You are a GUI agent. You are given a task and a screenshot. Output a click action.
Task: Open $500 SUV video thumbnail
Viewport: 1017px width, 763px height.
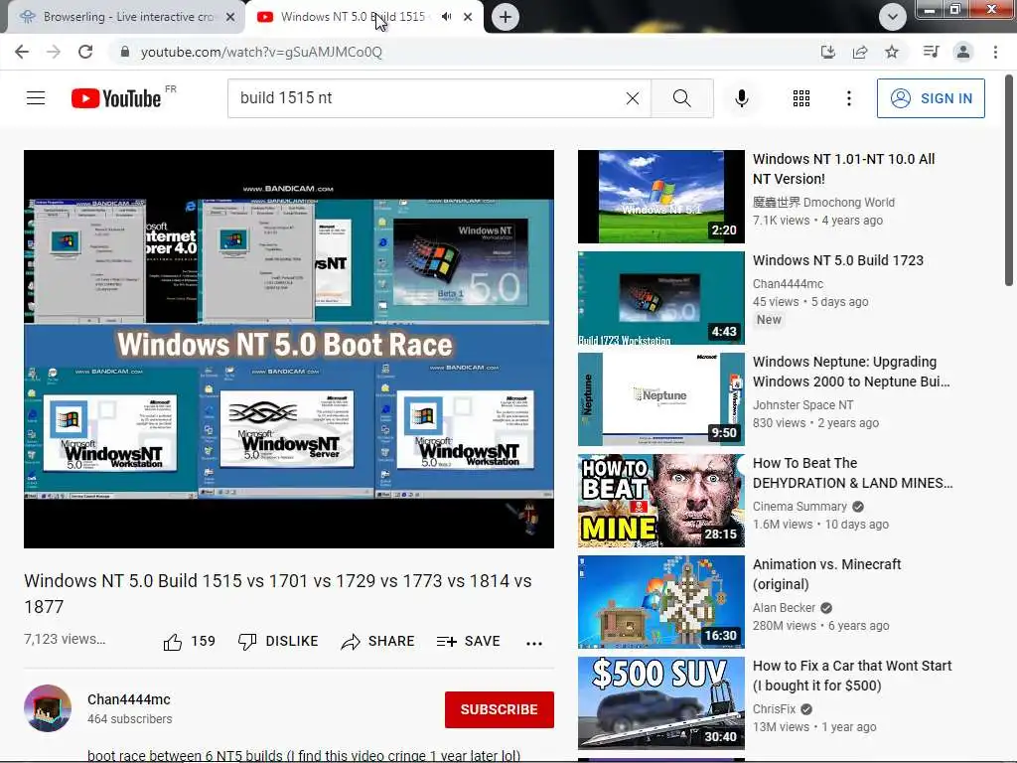click(660, 702)
